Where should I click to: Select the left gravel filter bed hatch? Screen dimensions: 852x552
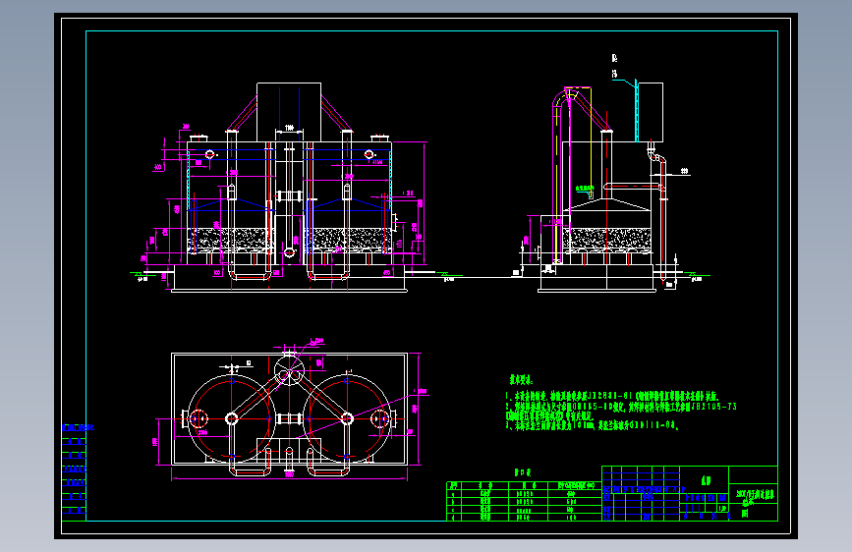click(231, 240)
